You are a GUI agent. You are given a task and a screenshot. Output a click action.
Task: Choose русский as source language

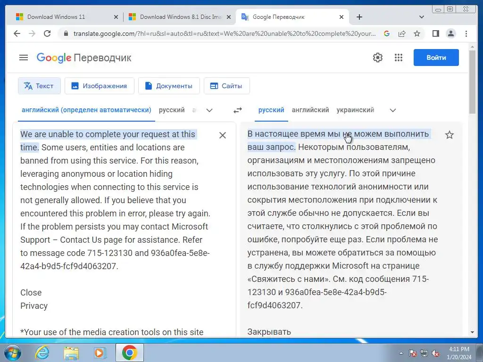[172, 110]
